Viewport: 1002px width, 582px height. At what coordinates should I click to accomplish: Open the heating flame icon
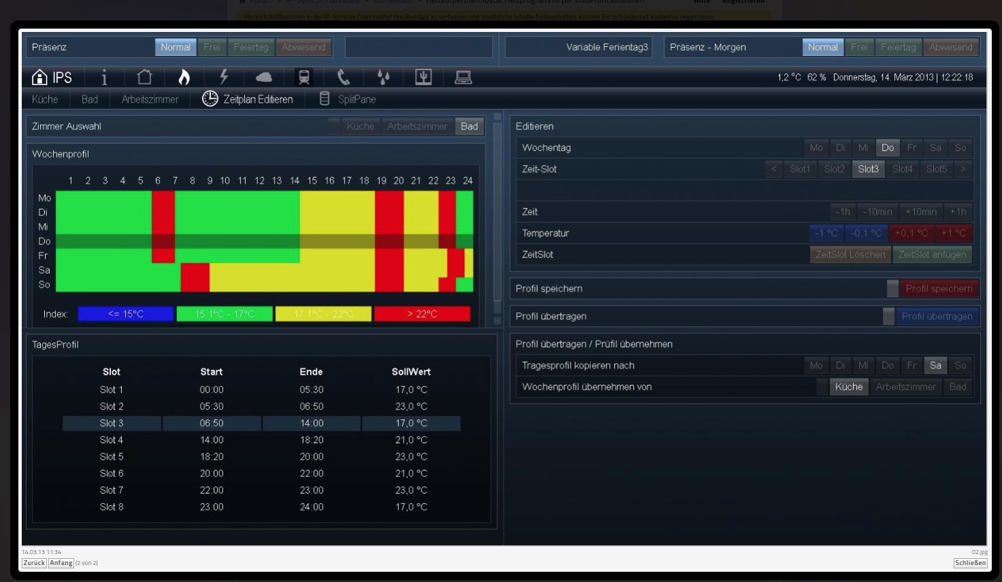tap(184, 78)
